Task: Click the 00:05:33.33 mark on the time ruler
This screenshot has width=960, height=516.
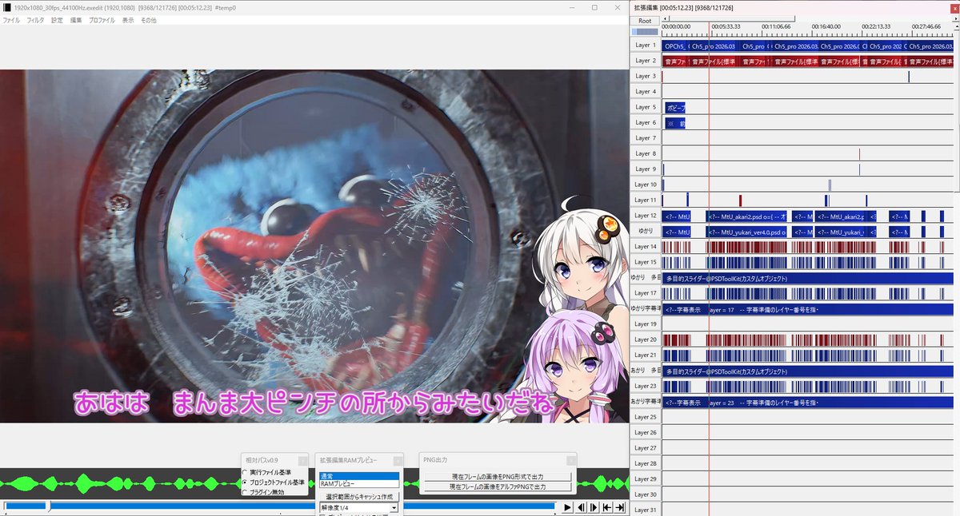Action: [x=725, y=26]
